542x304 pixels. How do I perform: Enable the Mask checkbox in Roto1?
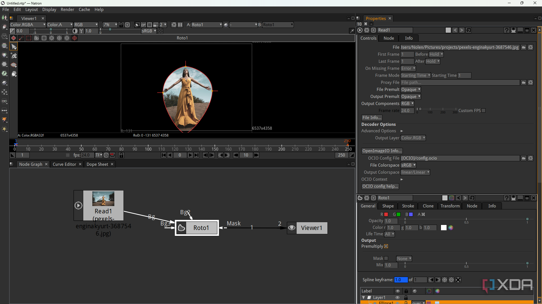click(x=386, y=258)
